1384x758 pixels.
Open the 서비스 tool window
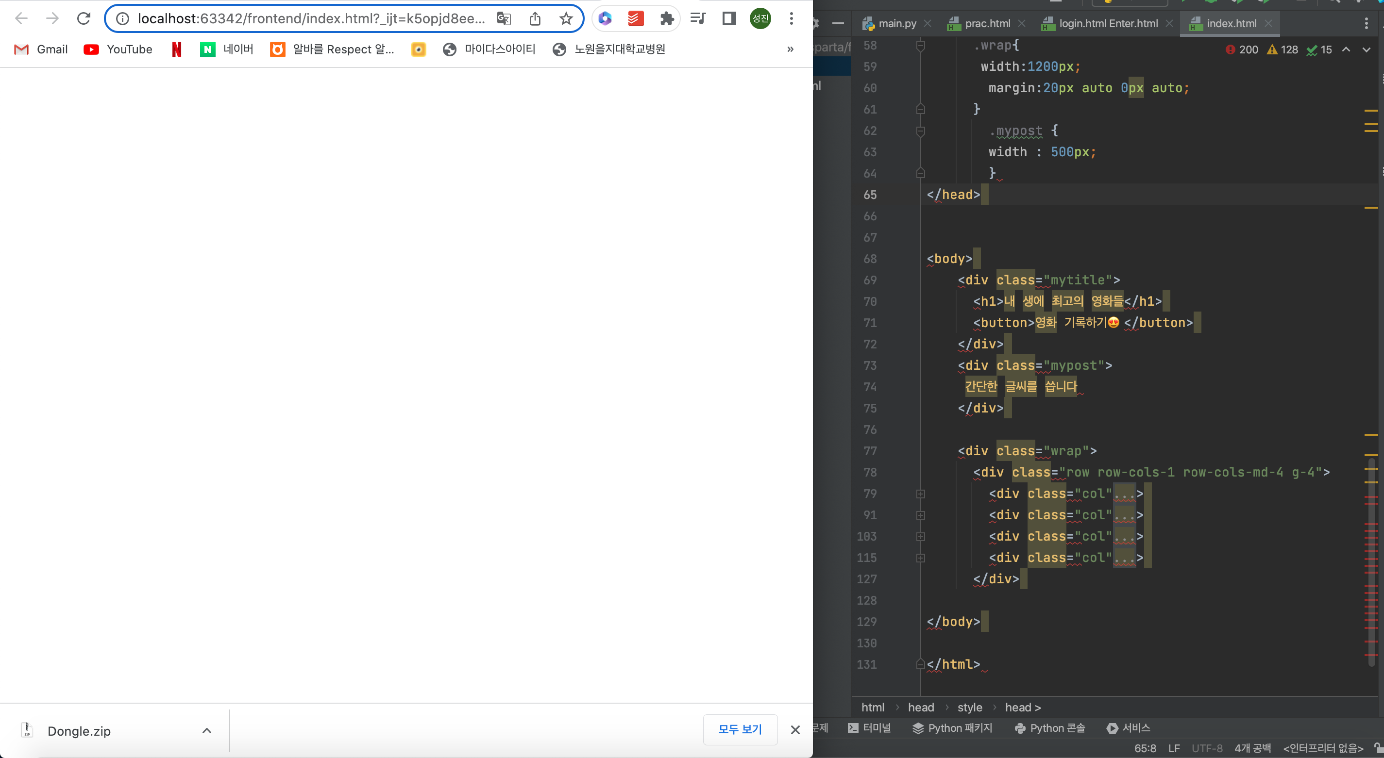(1128, 728)
